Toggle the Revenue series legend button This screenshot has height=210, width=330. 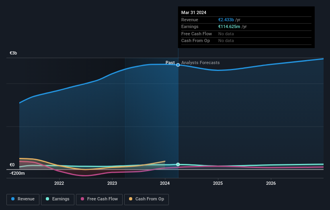click(x=23, y=199)
